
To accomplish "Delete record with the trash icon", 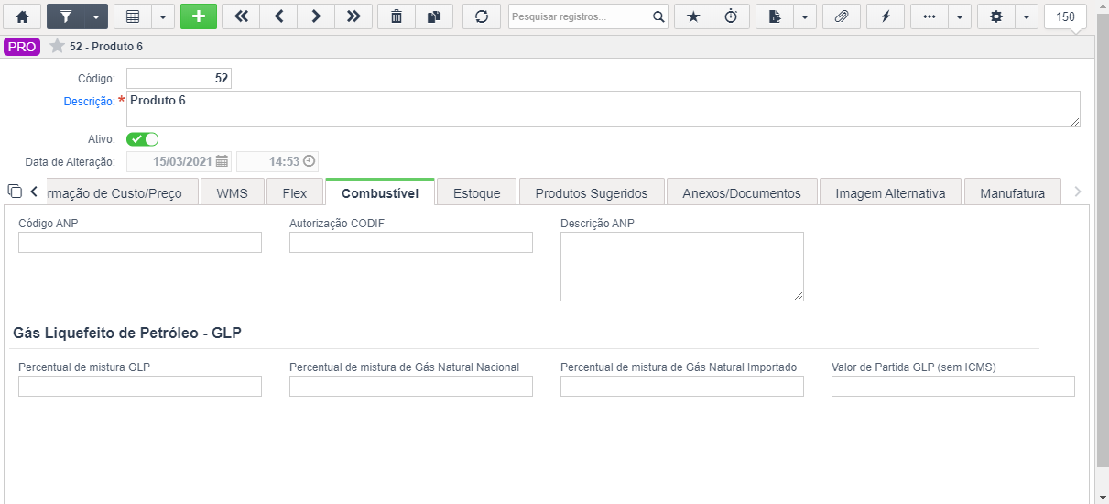I will coord(396,16).
